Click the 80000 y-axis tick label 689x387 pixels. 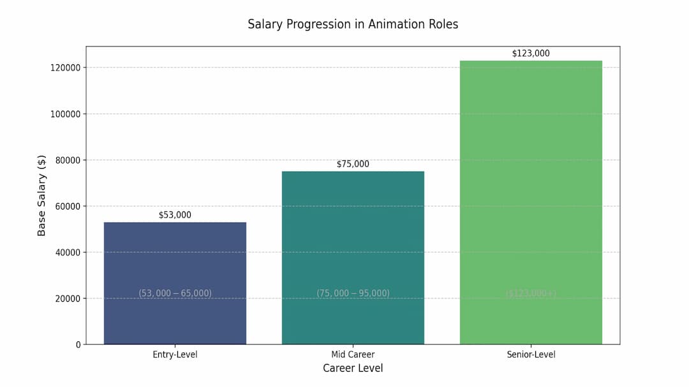[68, 160]
